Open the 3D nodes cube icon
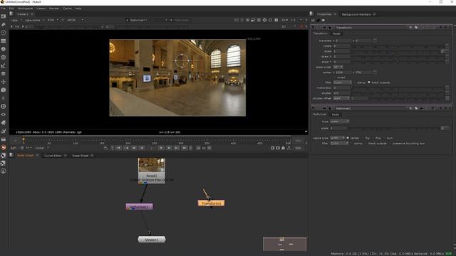This screenshot has height=256, width=456. (3, 90)
